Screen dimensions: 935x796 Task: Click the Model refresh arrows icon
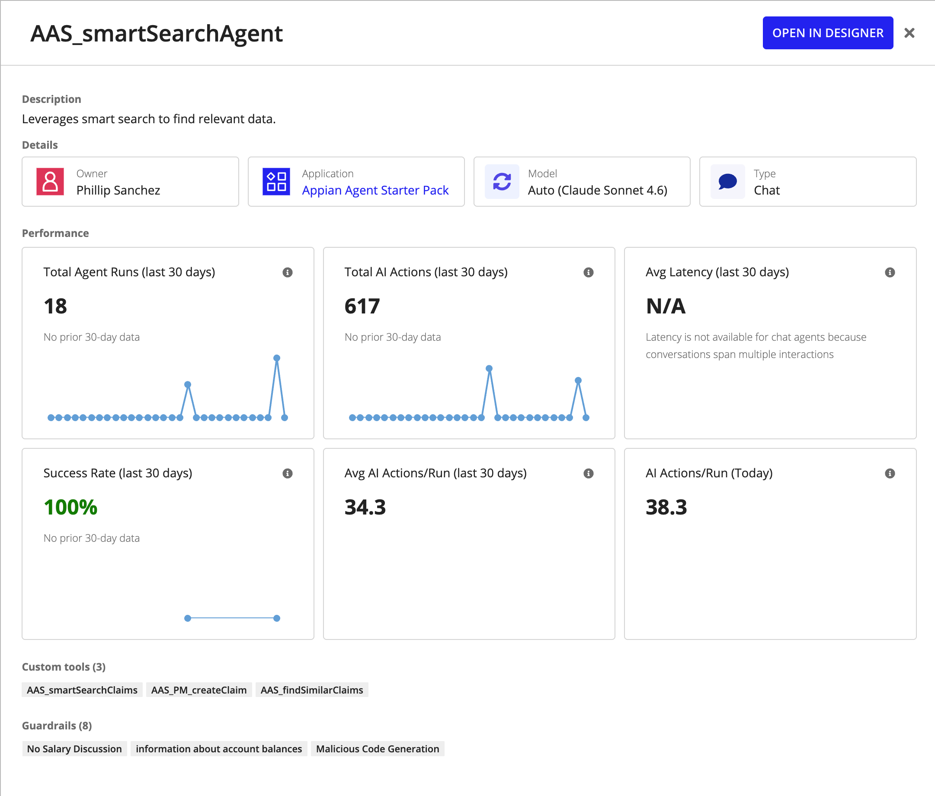pos(502,182)
